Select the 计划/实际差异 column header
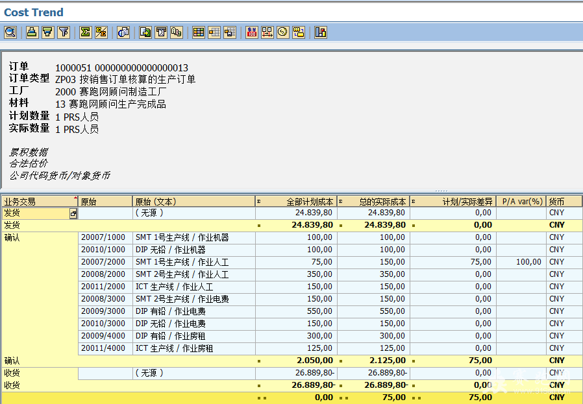 [453, 201]
